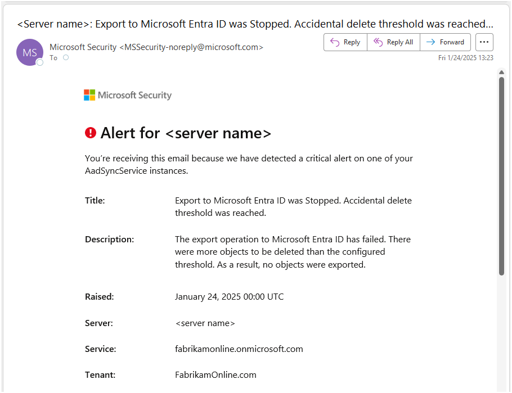This screenshot has height=393, width=512.
Task: Click the Microsoft Security sender name
Action: [83, 47]
